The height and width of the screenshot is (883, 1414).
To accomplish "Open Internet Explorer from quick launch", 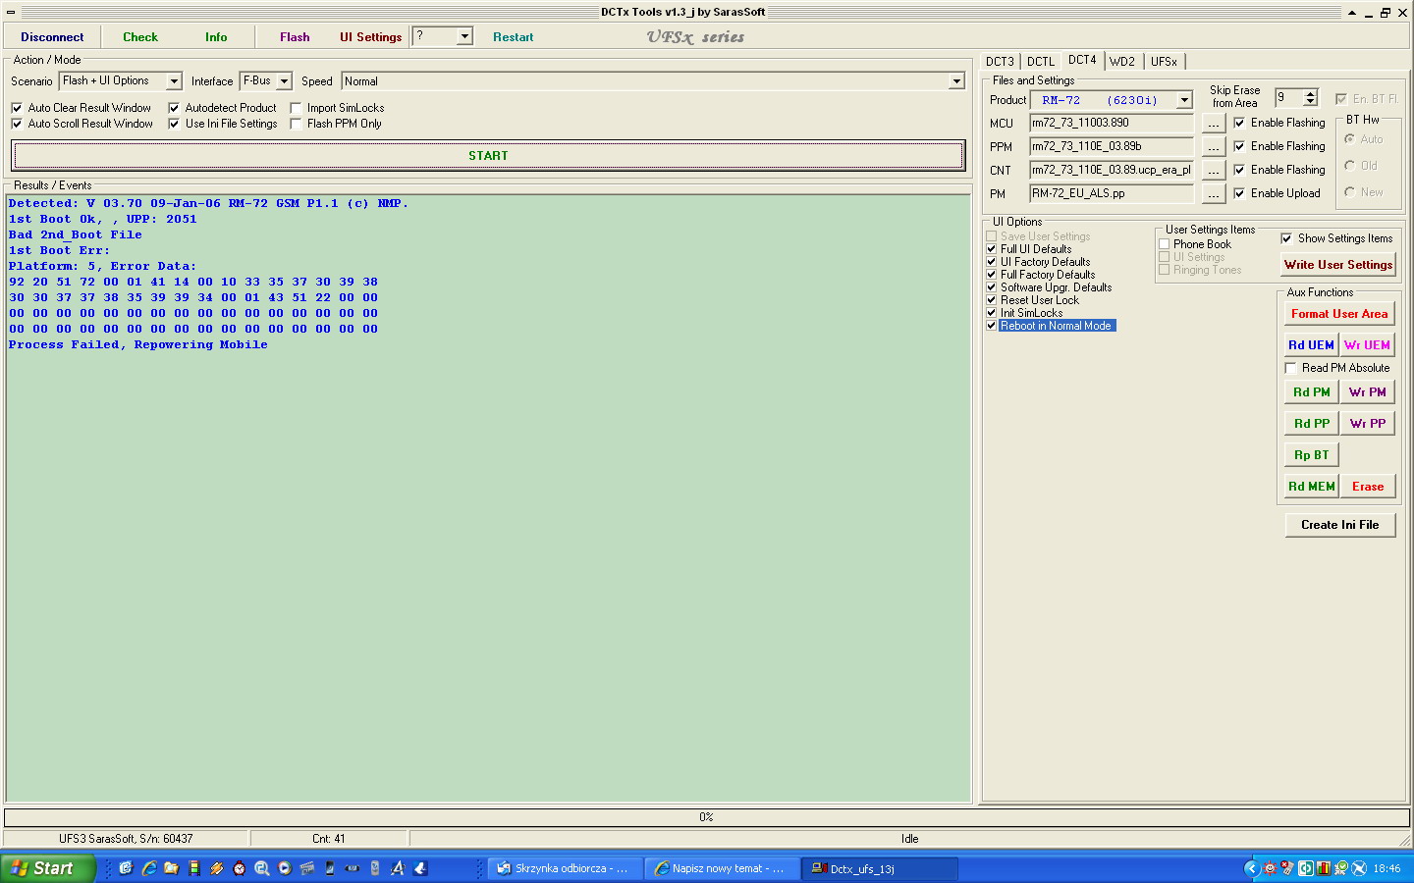I will point(149,868).
